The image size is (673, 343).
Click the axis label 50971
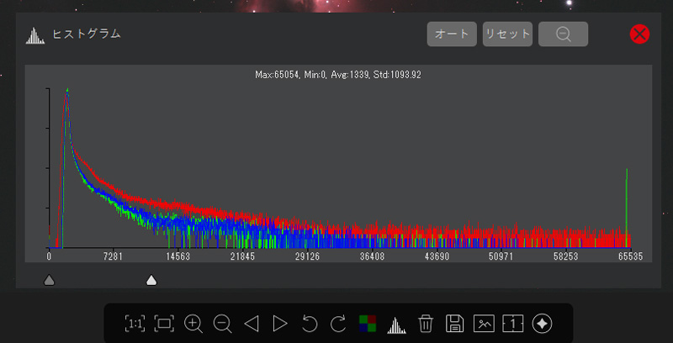[x=501, y=256]
